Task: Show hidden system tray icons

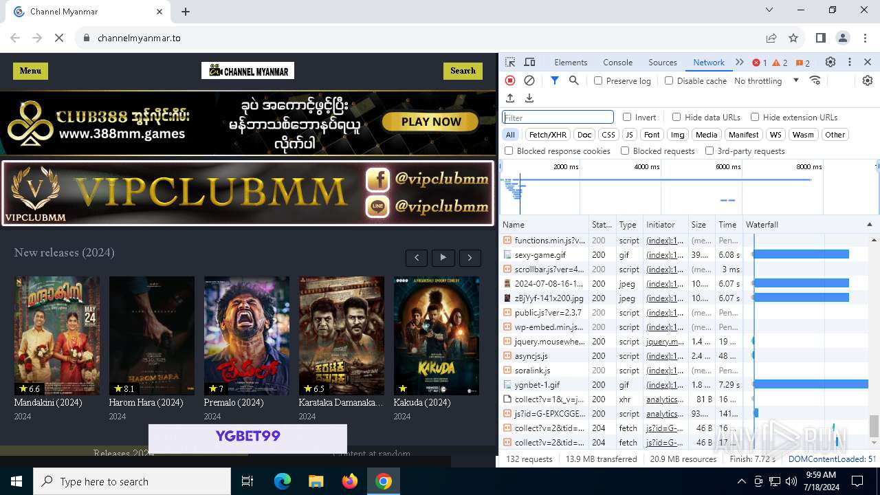Action: [741, 481]
